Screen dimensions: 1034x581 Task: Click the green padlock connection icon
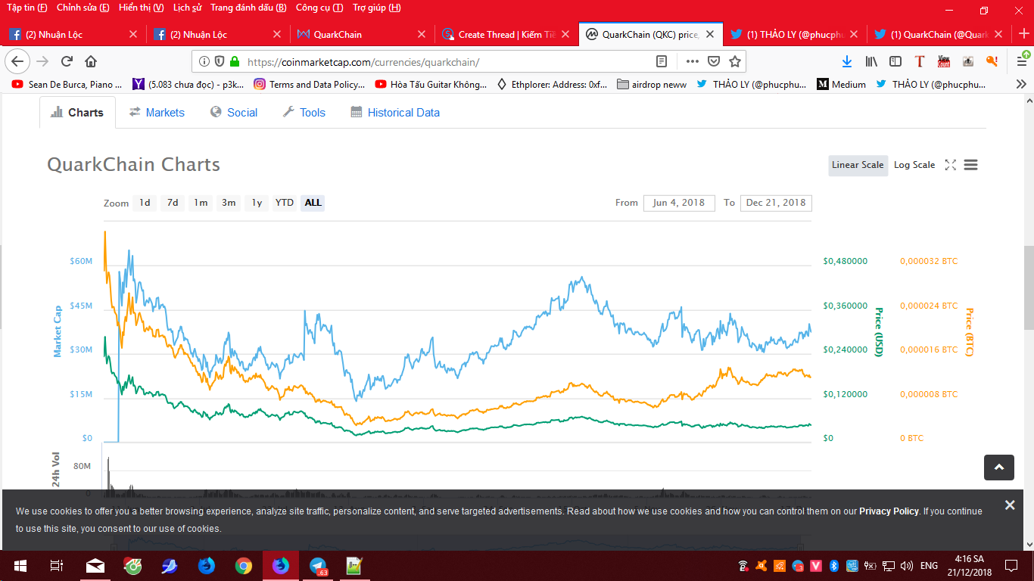click(x=235, y=61)
